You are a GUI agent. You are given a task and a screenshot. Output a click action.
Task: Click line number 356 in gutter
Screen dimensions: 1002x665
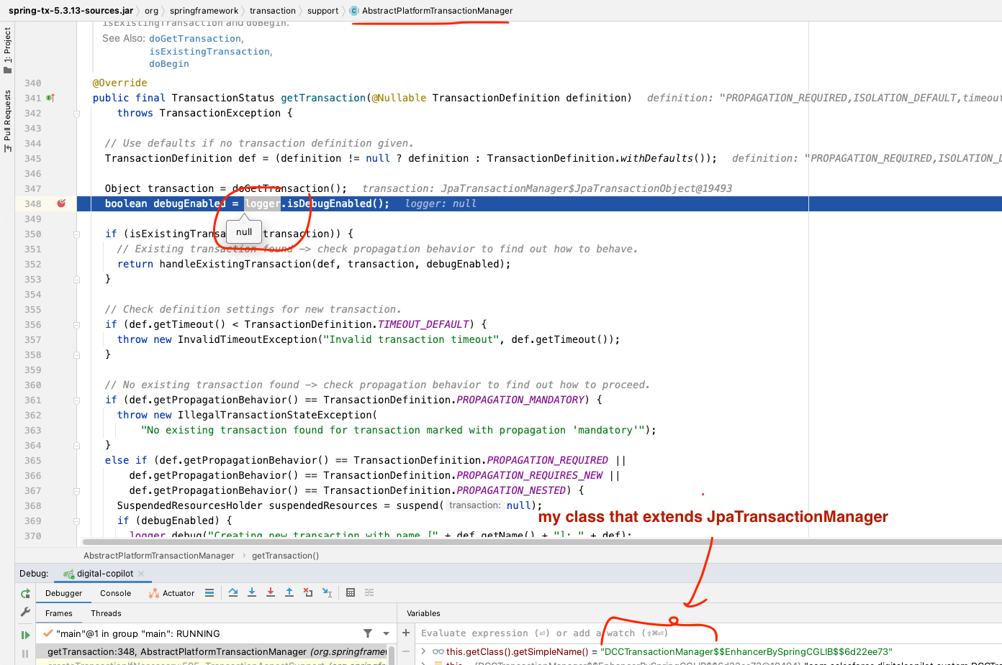point(33,325)
